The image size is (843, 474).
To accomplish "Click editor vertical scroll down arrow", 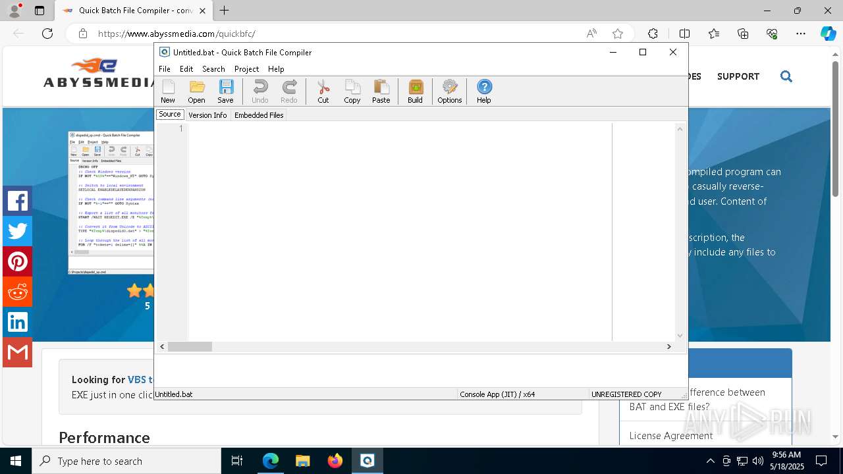I will (x=680, y=336).
